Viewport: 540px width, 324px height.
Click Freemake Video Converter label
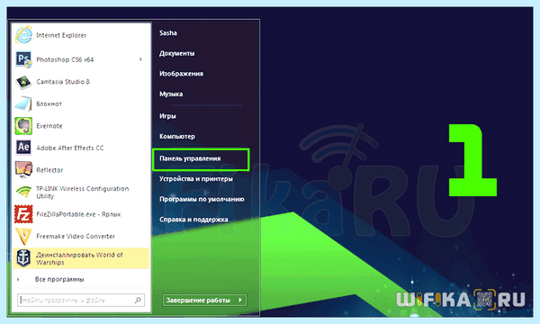tap(76, 236)
